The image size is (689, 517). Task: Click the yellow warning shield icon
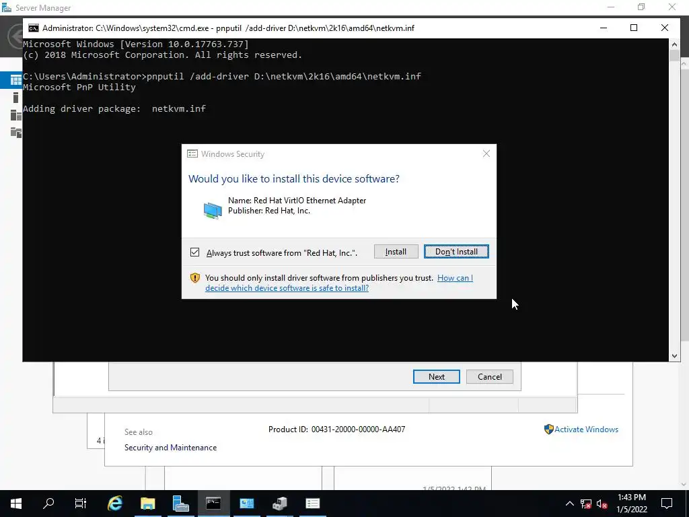[195, 278]
